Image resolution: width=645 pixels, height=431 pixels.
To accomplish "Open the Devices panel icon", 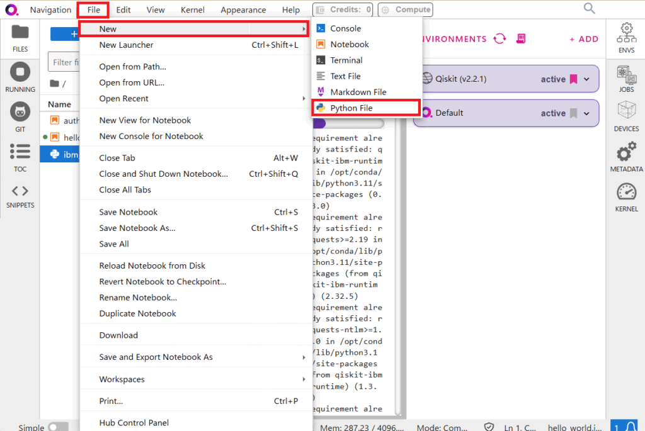I will pos(625,118).
